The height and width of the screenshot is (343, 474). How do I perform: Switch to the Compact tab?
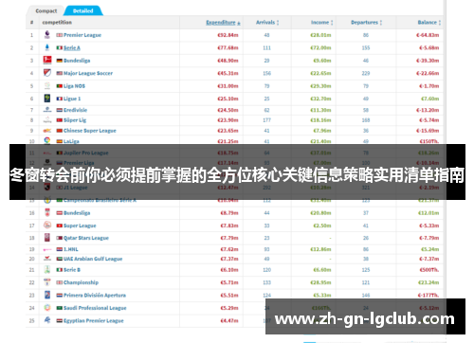tap(46, 11)
